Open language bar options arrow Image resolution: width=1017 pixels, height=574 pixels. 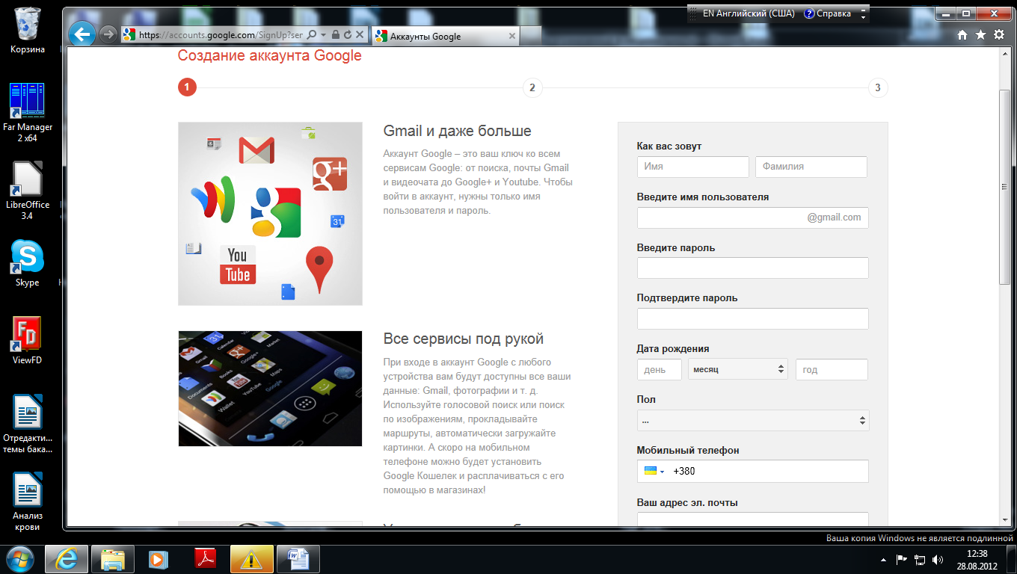(x=864, y=17)
